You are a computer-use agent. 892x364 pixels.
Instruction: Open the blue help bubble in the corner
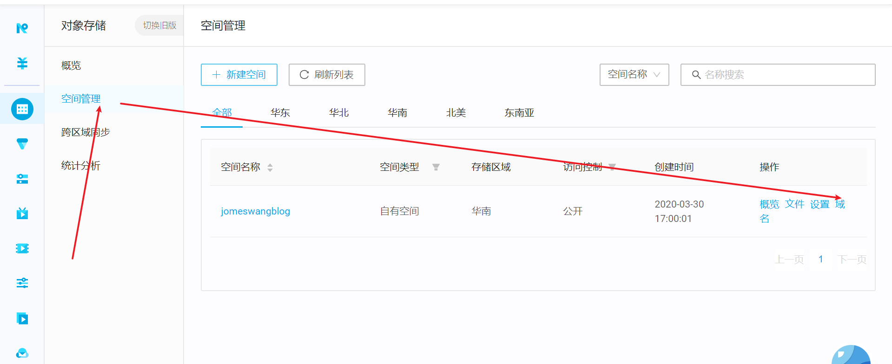tap(851, 355)
